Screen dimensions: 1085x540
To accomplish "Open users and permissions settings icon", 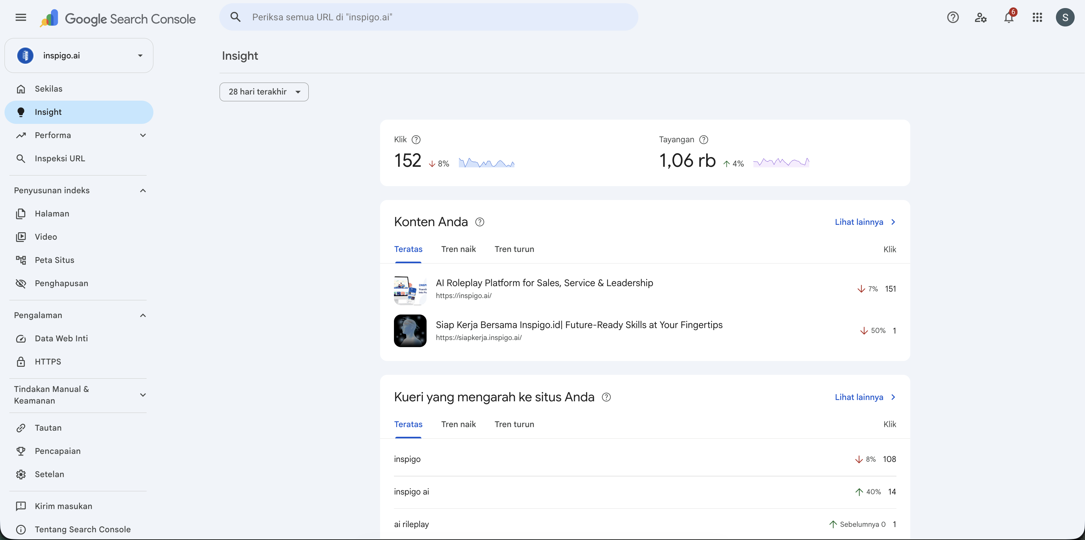I will tap(981, 17).
